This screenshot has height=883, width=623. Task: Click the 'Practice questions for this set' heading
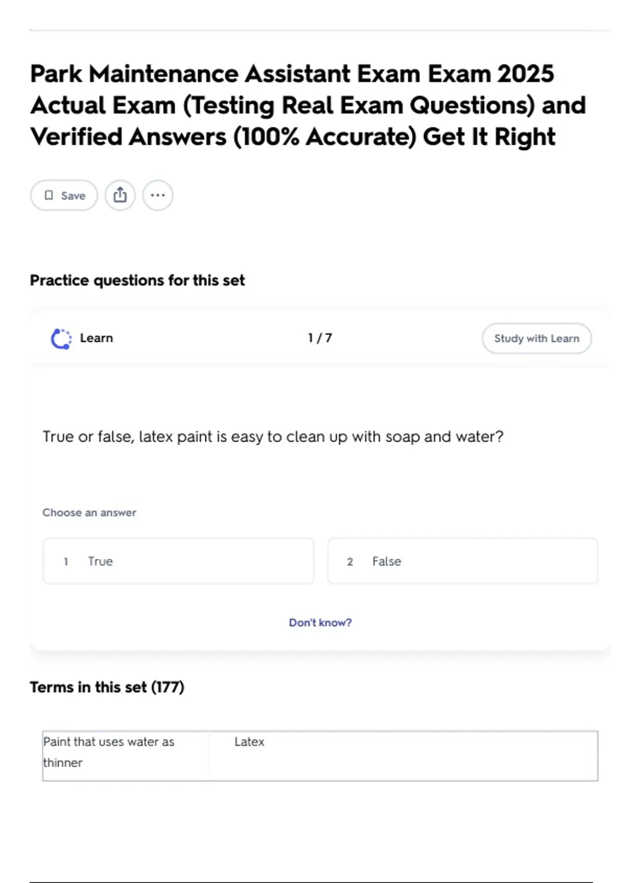(137, 280)
